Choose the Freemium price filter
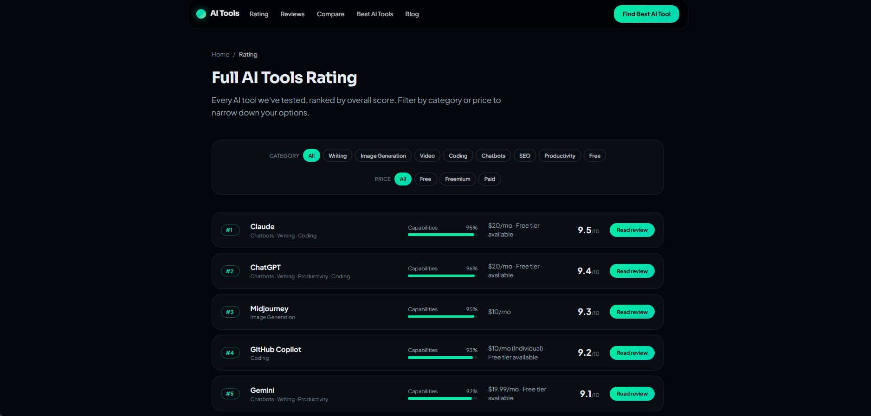 coord(458,179)
